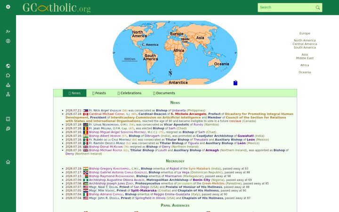Click Antarctica on the world map

tap(178, 82)
